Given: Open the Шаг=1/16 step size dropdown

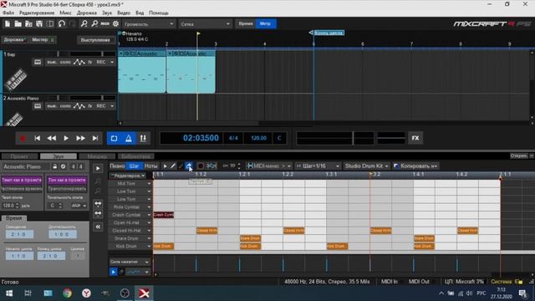Looking at the screenshot, I should click(x=318, y=166).
